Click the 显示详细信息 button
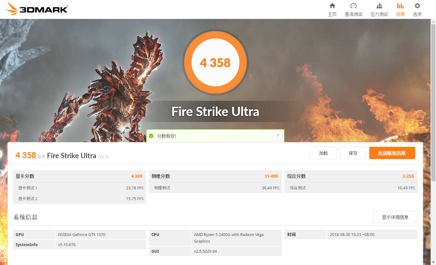436x265 pixels. pos(395,217)
